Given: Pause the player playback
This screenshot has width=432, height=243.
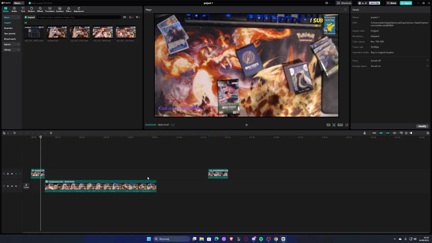Looking at the screenshot, I should point(246,125).
